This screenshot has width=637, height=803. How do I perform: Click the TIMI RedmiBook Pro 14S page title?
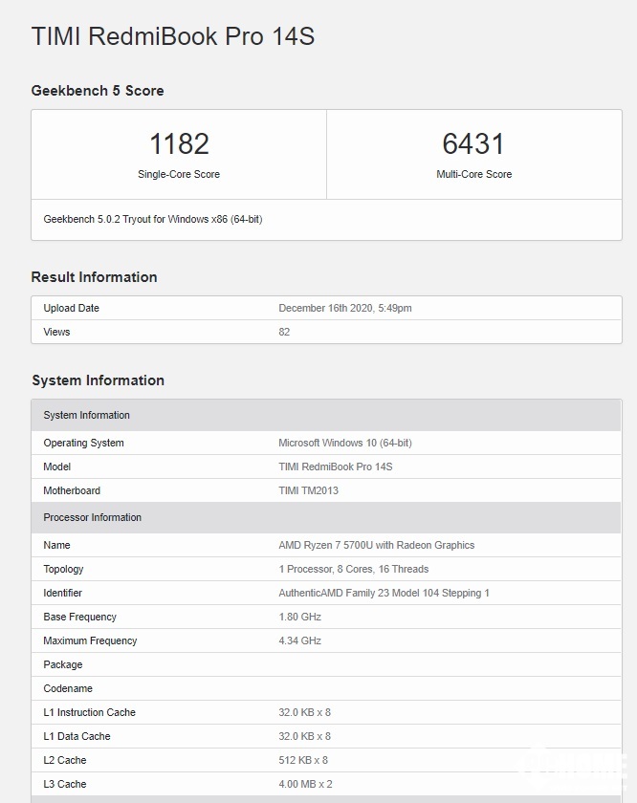[172, 36]
